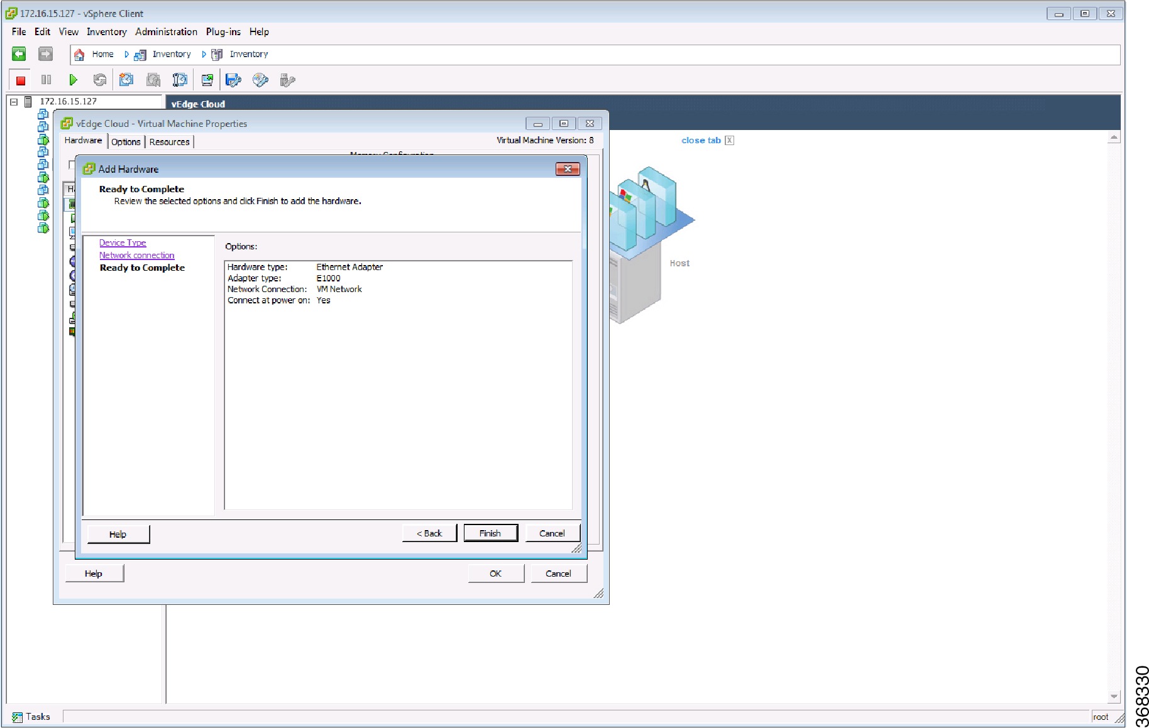1149x728 pixels.
Task: Click Virtual Machine Version: 8 label
Action: click(x=545, y=140)
